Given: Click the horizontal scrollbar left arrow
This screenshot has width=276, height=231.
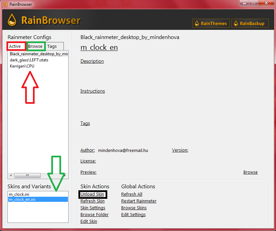Looking at the screenshot, I should (x=11, y=175).
